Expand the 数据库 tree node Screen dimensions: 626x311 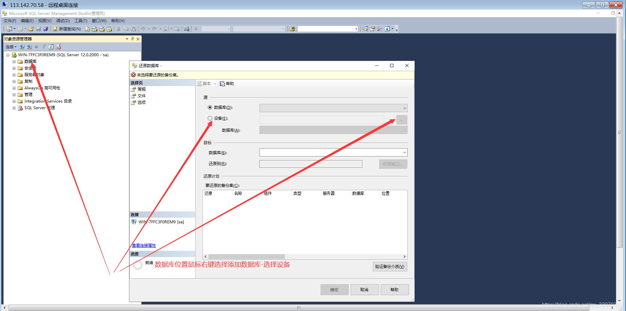coord(14,62)
